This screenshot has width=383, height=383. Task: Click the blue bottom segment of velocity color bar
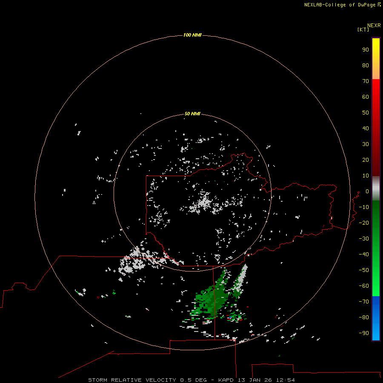[376, 318]
